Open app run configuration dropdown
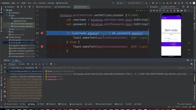Image resolution: width=196 pixels, height=110 pixels. coord(121,3)
